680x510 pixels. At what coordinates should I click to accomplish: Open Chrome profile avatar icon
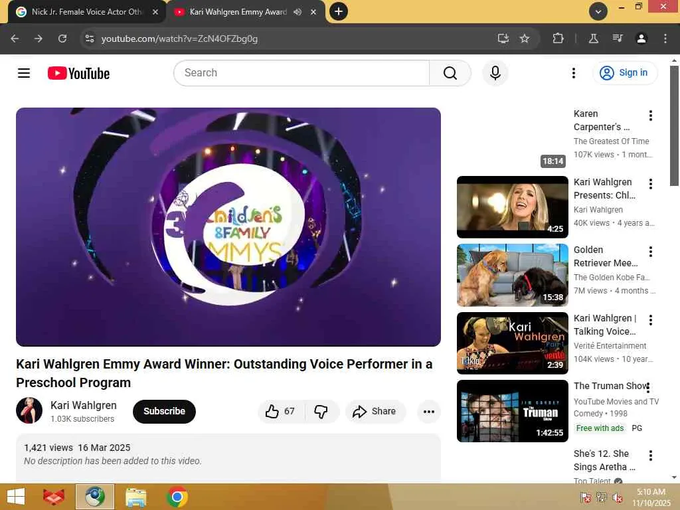[x=641, y=39]
